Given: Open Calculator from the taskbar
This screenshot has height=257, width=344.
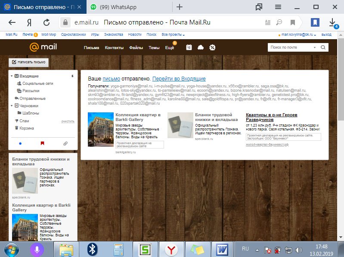Looking at the screenshot, I should point(118,250).
